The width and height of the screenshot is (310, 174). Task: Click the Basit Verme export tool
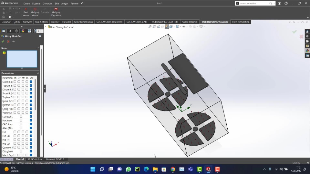click(x=26, y=12)
